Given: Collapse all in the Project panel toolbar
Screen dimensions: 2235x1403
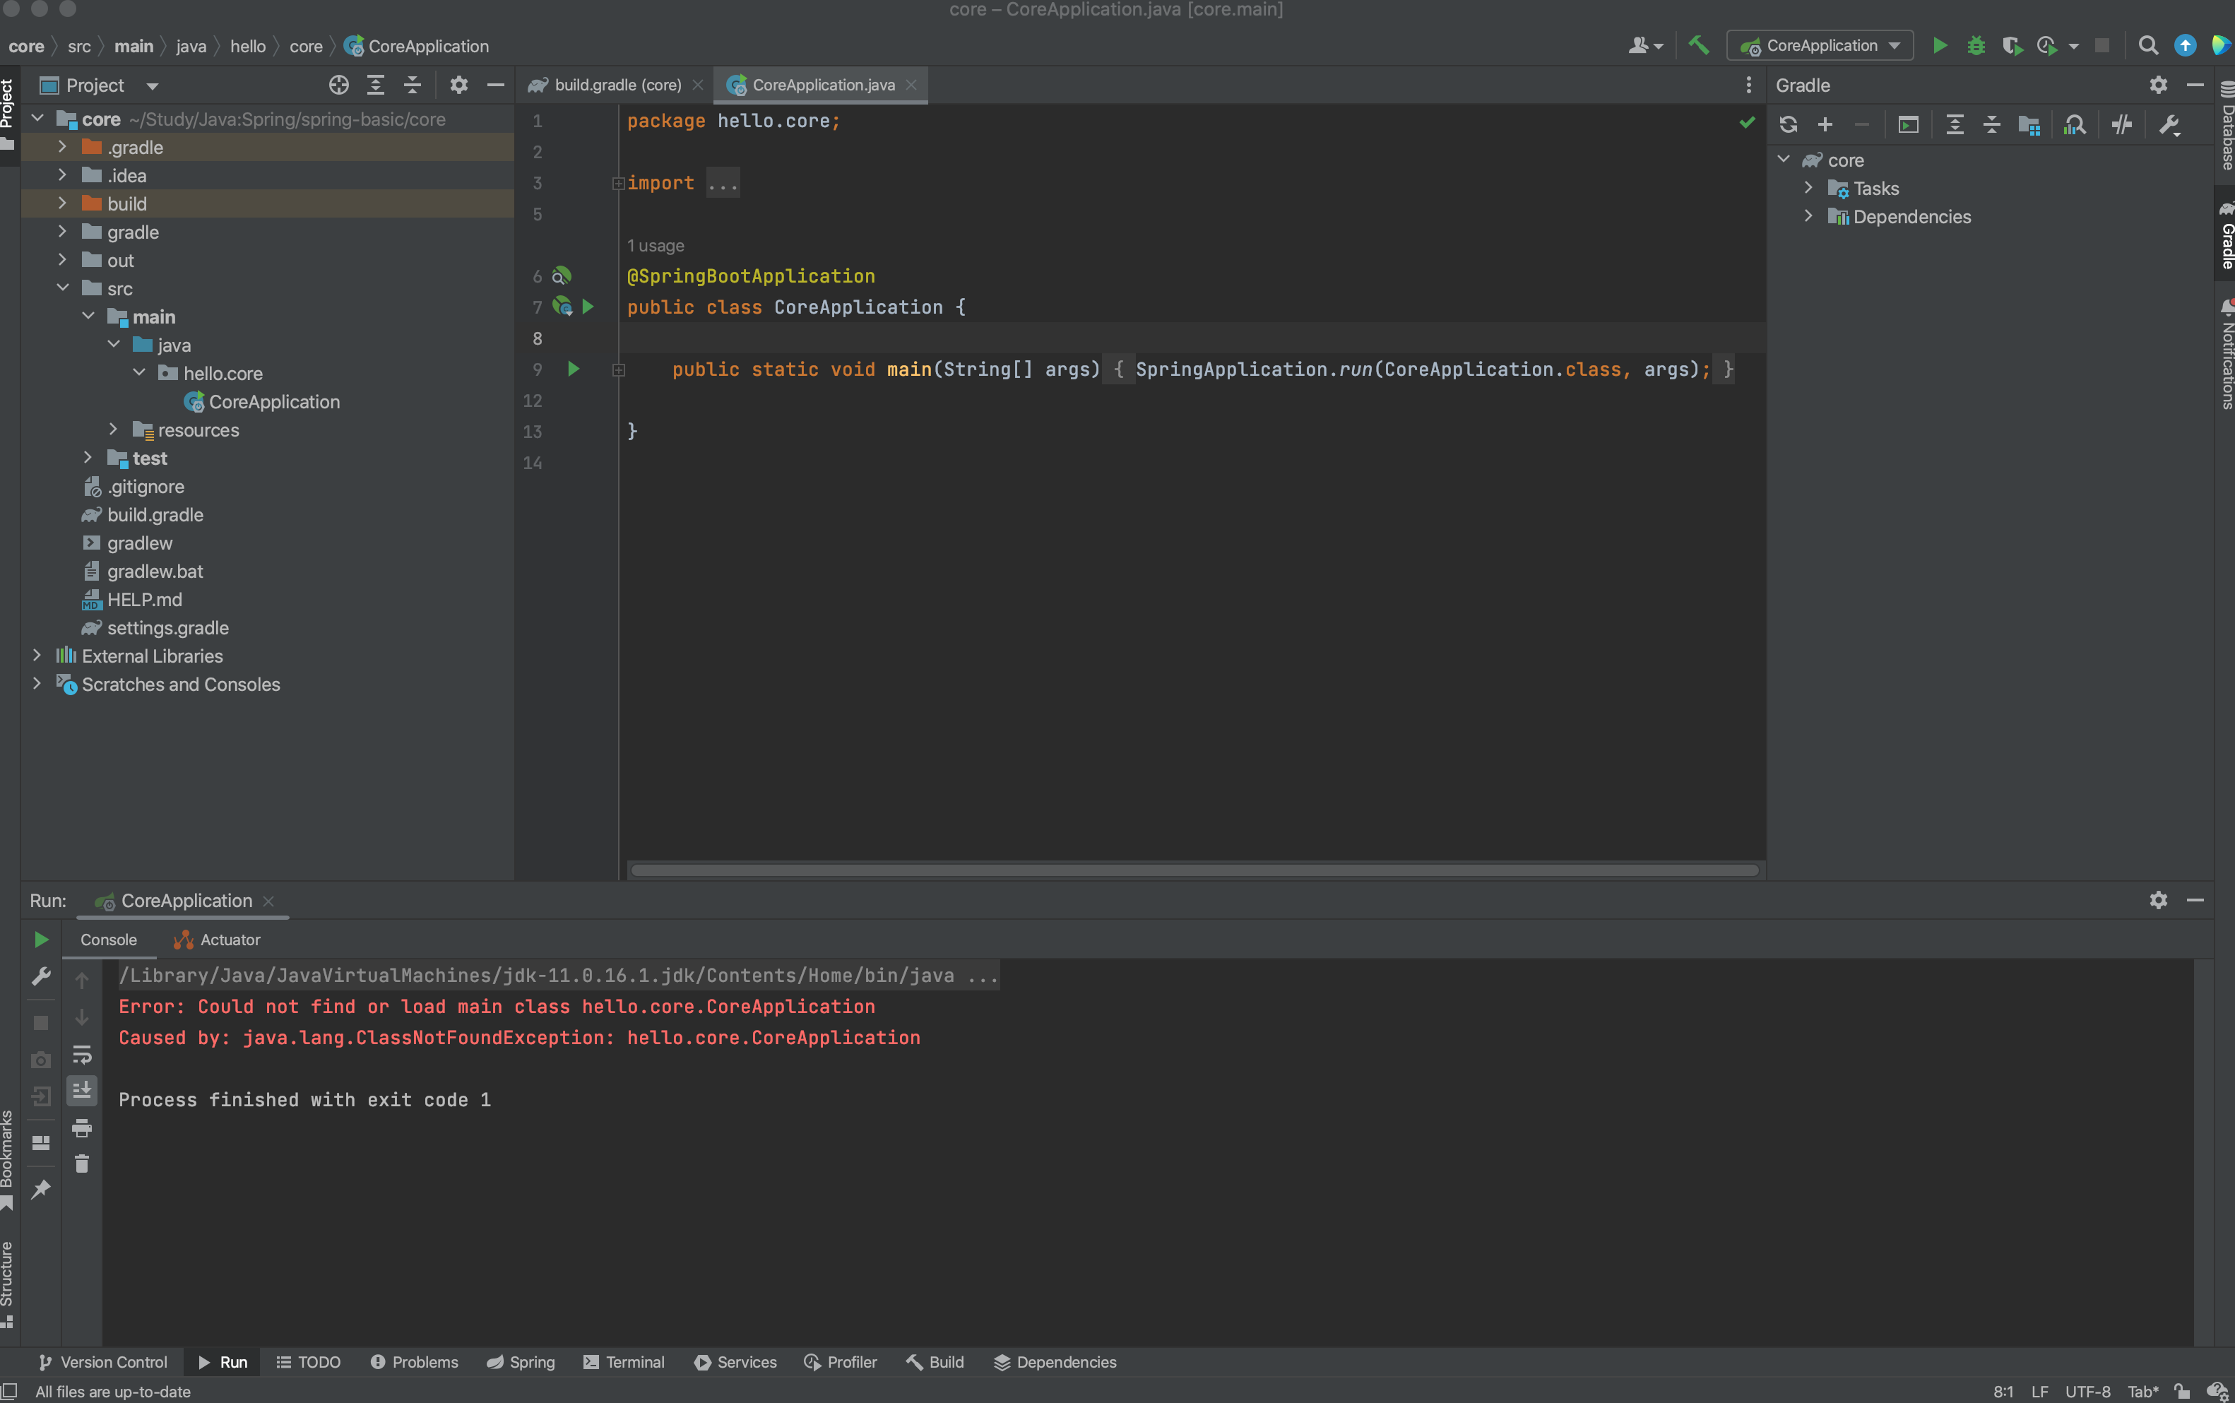Looking at the screenshot, I should click(413, 85).
